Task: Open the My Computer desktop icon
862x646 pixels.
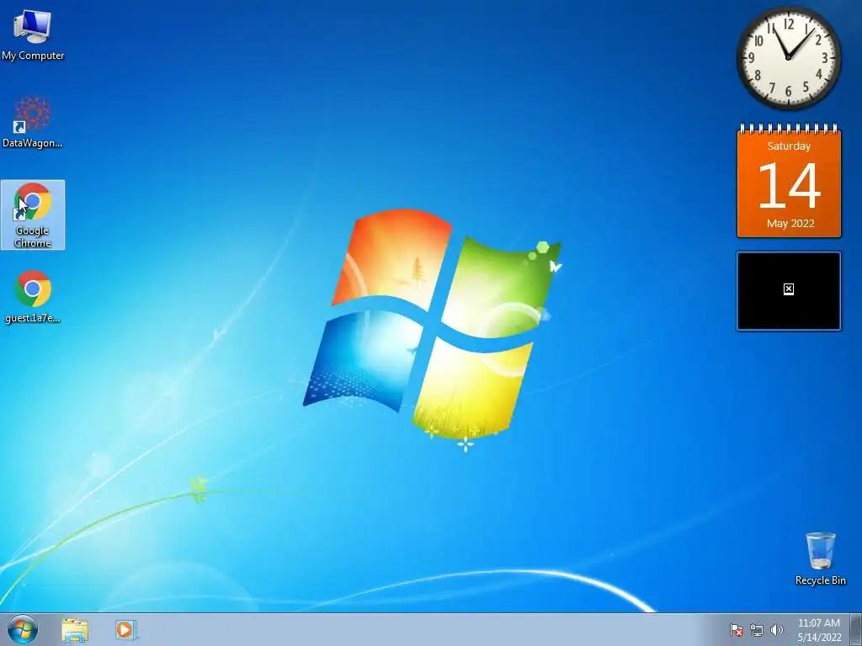Action: pyautogui.click(x=33, y=34)
